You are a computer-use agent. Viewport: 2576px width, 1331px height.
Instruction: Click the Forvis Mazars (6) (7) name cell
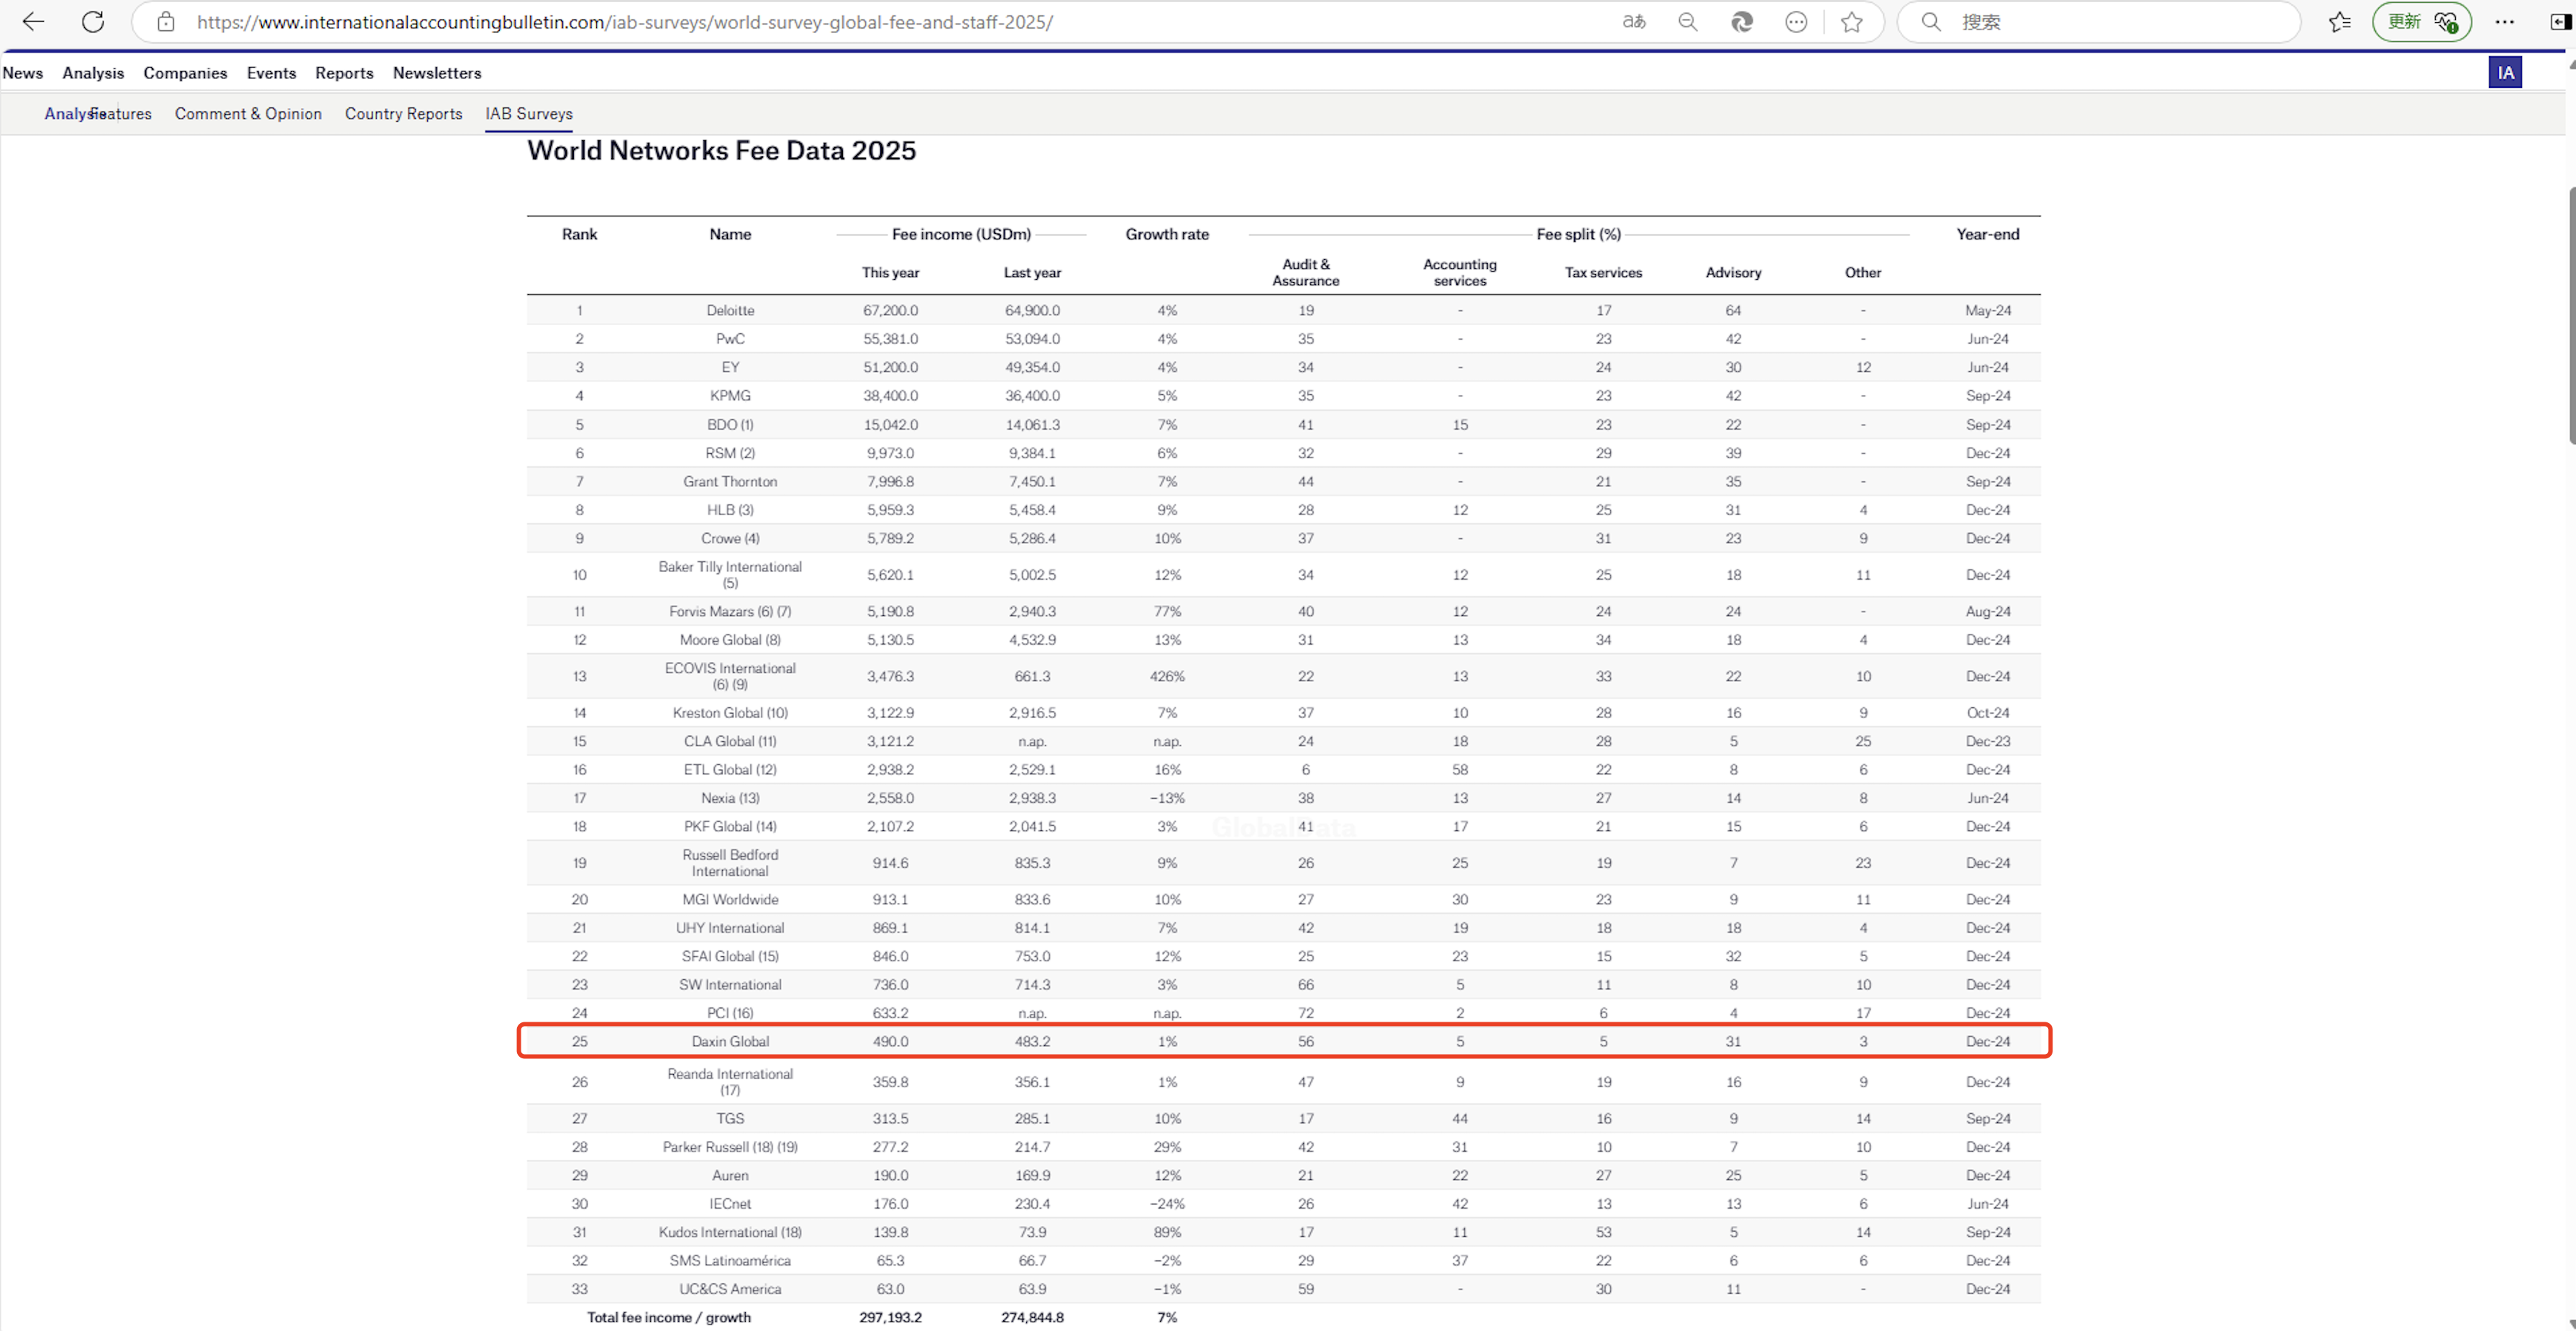click(730, 612)
